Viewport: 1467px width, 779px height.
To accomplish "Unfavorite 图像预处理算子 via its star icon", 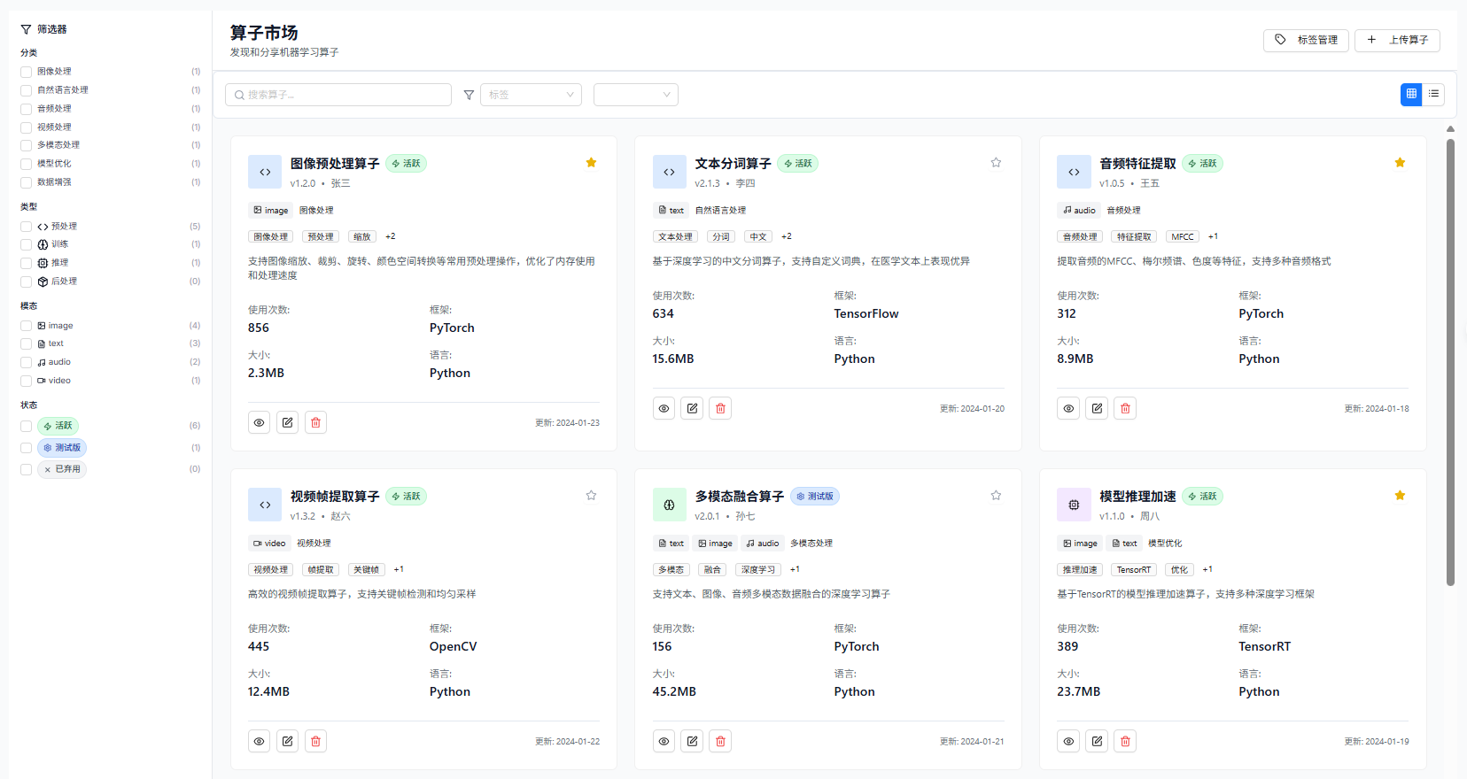I will tap(591, 163).
